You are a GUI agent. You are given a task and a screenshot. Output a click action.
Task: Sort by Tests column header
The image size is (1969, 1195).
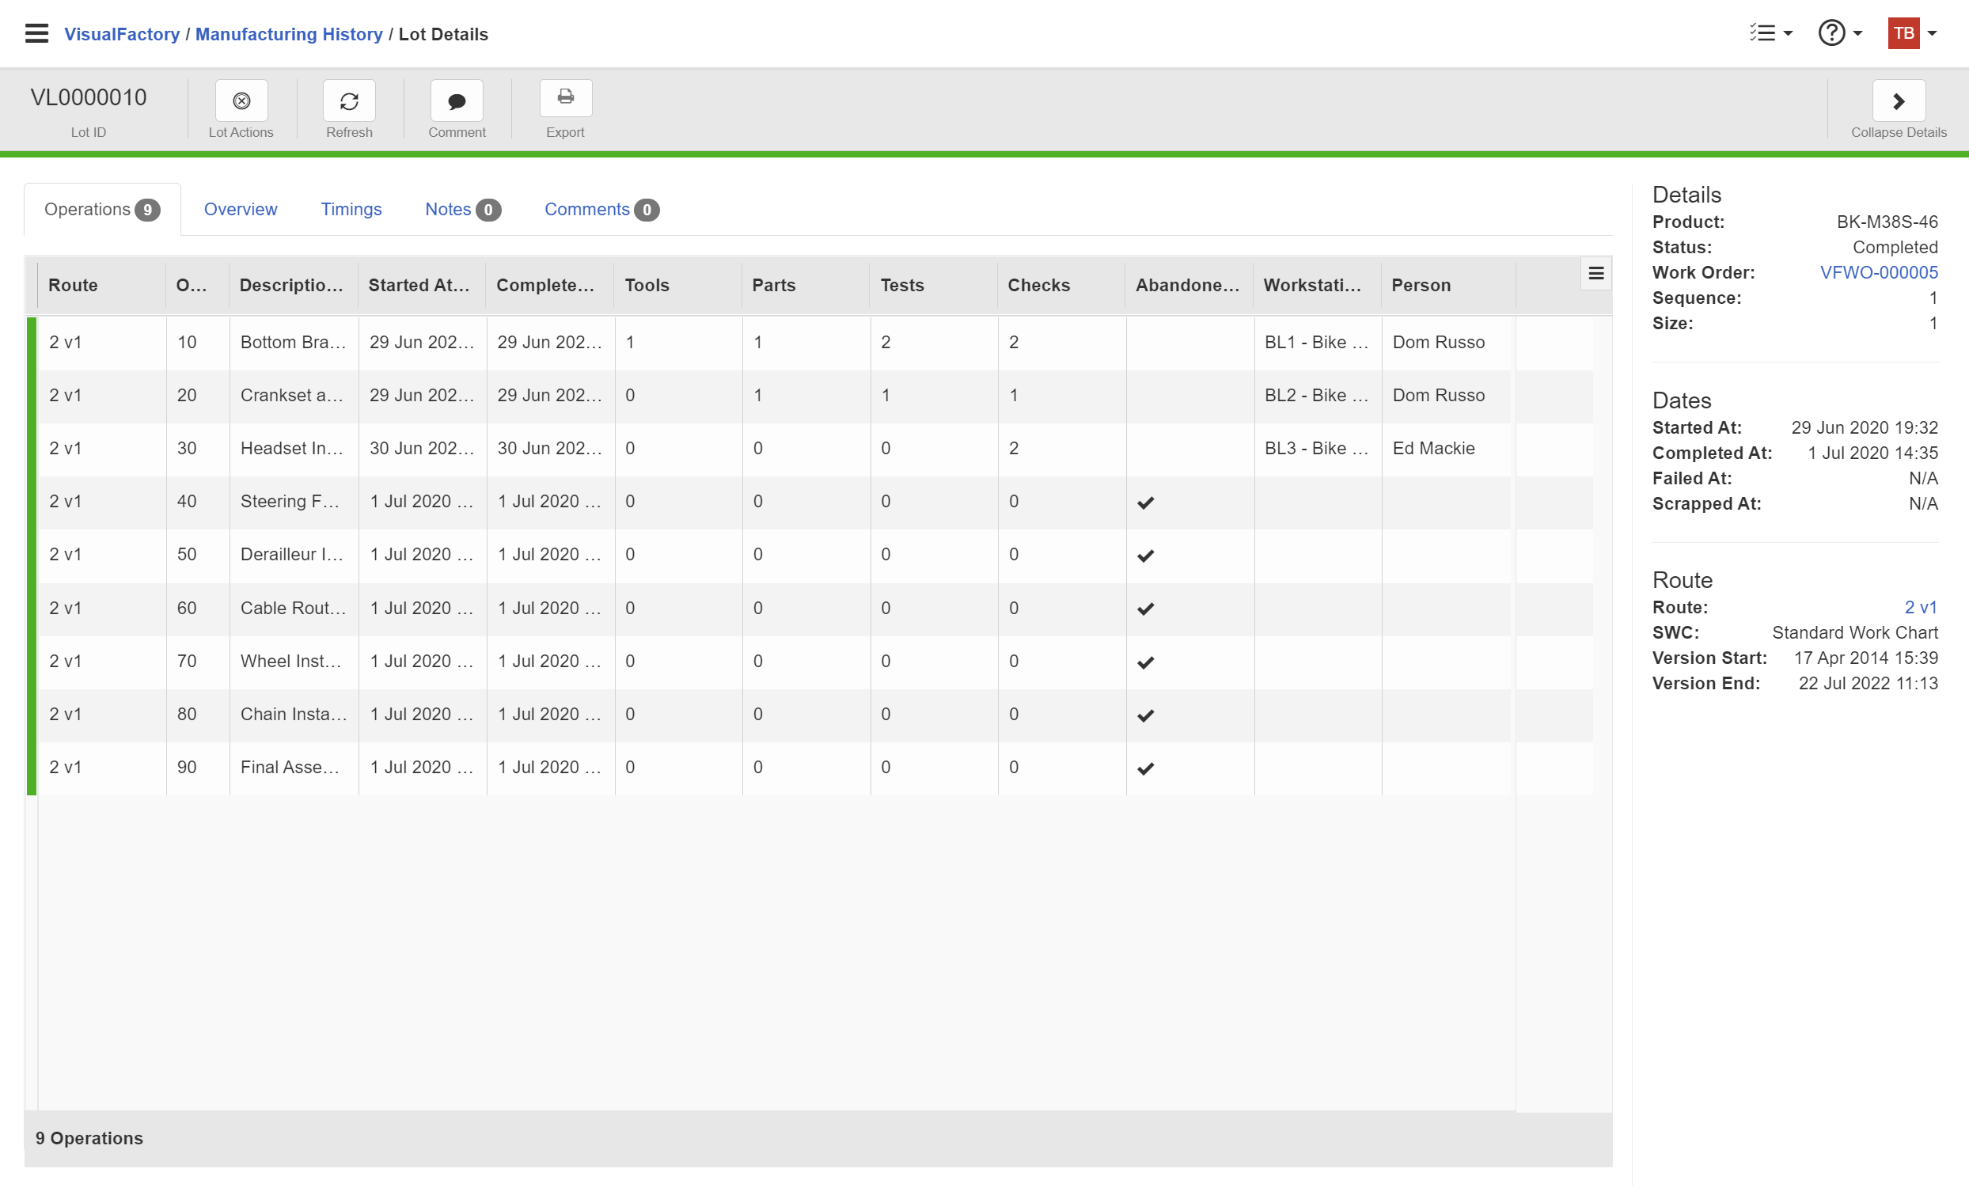[933, 286]
